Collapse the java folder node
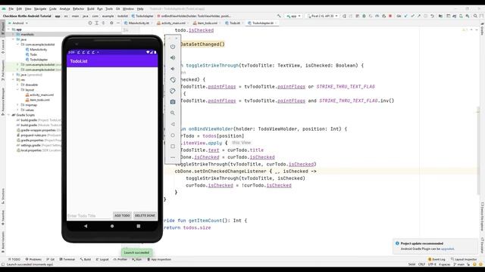The height and width of the screenshot is (272, 485). click(x=14, y=39)
